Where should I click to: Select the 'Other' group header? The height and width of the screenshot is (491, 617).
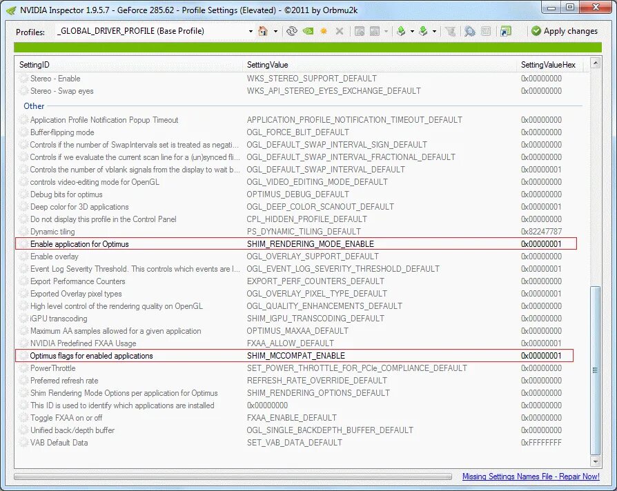click(34, 106)
